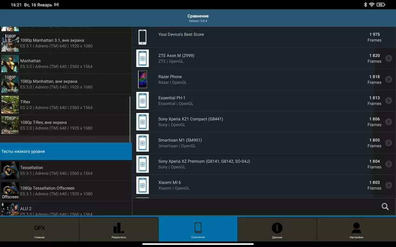Open the Данные info tab
396x247 pixels.
[x=277, y=230]
